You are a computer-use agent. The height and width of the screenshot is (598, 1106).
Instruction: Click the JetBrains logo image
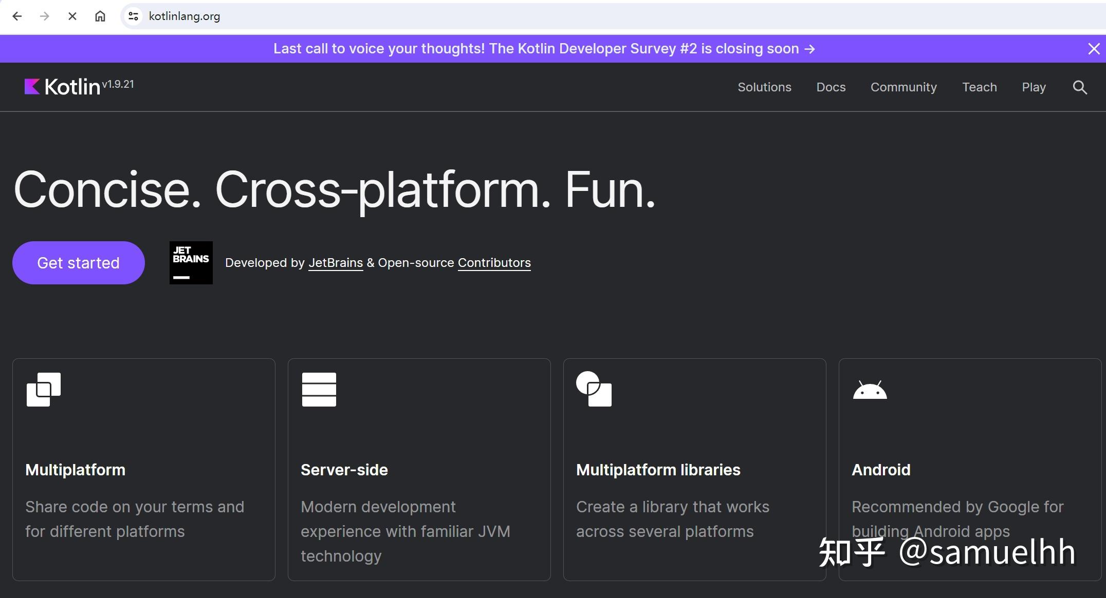tap(191, 263)
